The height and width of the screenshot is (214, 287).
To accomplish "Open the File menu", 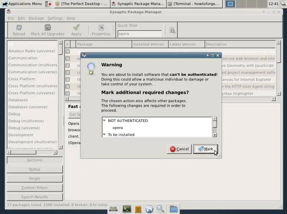I will click(x=11, y=18).
